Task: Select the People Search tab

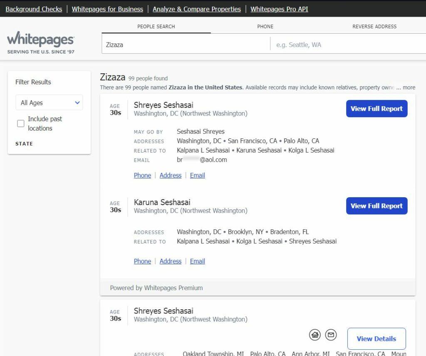Action: pyautogui.click(x=156, y=26)
